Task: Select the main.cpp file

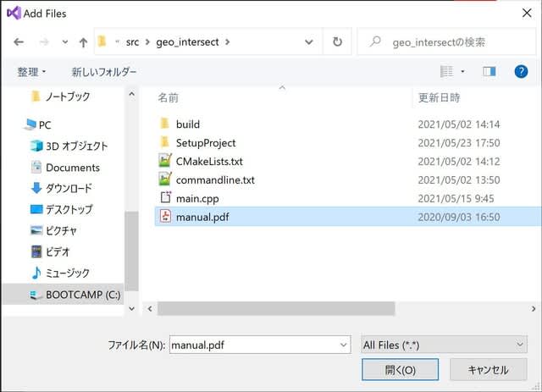Action: tap(197, 198)
